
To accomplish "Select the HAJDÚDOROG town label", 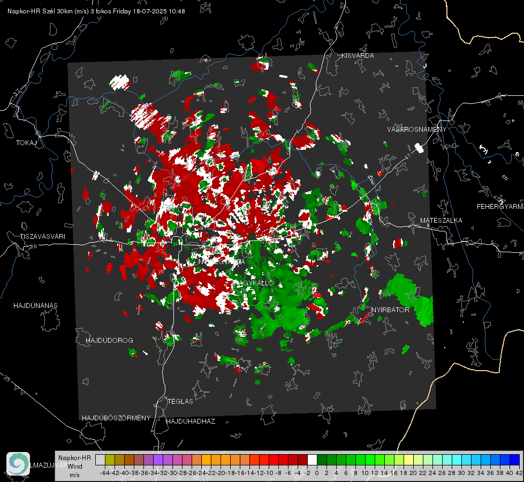I will pos(109,341).
